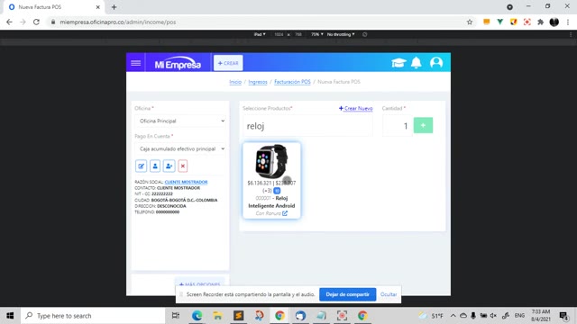Click the select client person icon
The width and height of the screenshot is (577, 324).
[x=155, y=166]
